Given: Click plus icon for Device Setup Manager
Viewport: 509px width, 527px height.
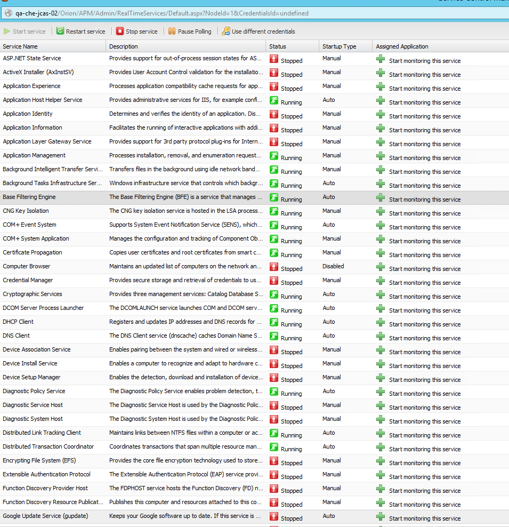Looking at the screenshot, I should (x=381, y=378).
